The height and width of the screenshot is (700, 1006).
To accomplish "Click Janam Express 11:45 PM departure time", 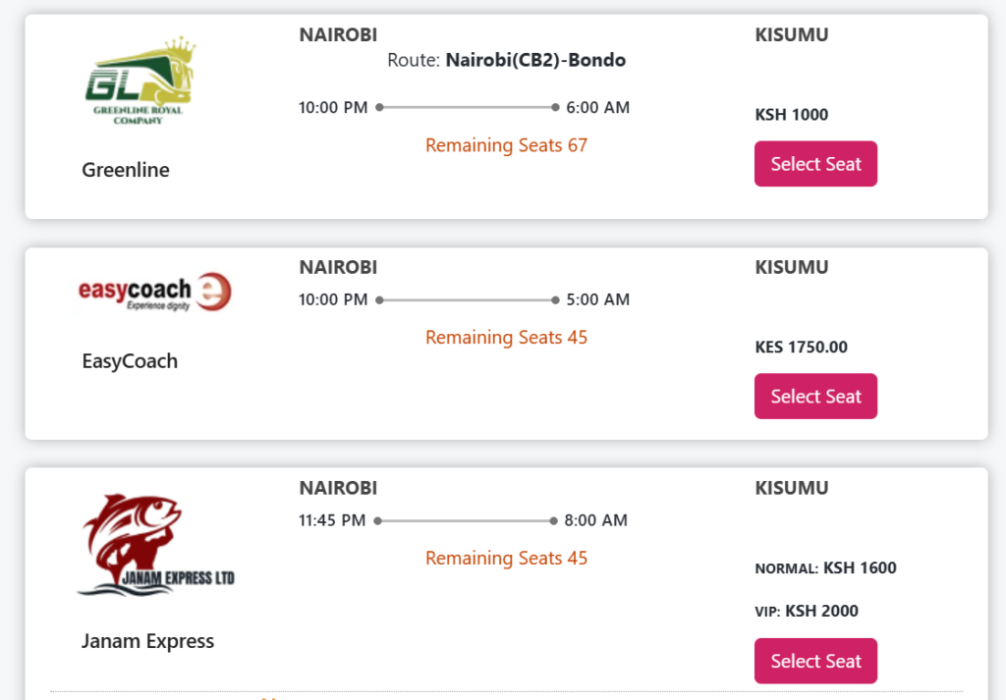I will pyautogui.click(x=332, y=520).
